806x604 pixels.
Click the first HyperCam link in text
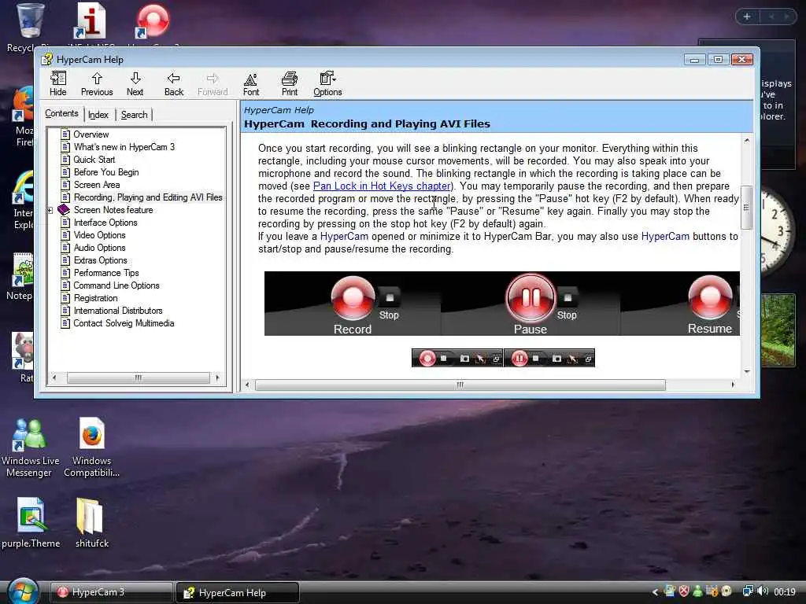tap(344, 236)
